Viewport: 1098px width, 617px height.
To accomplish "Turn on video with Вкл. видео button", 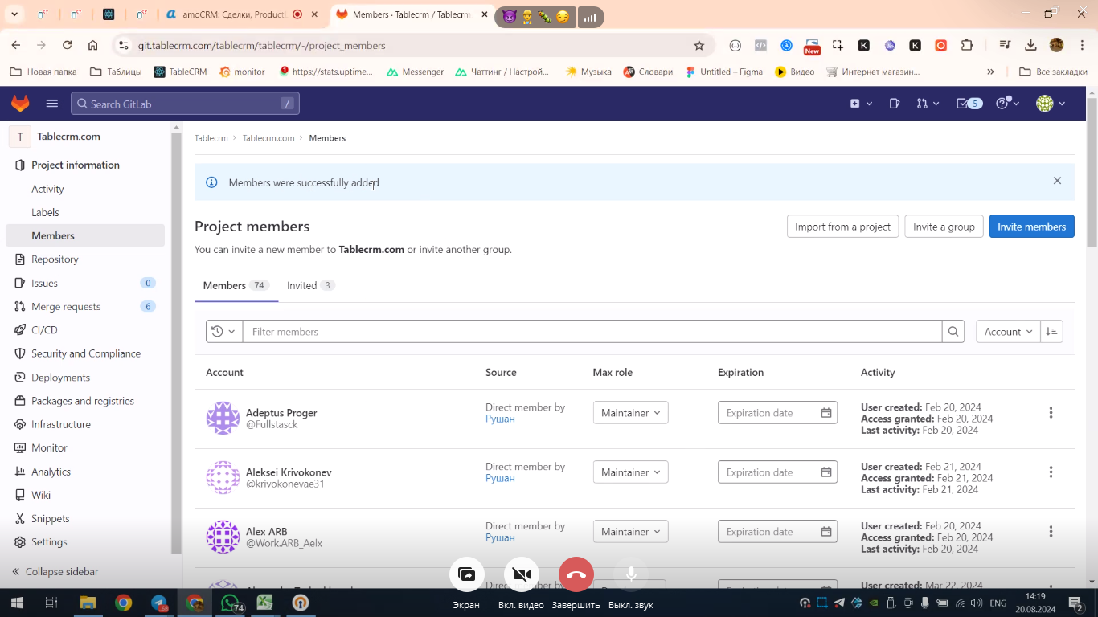I will [521, 574].
